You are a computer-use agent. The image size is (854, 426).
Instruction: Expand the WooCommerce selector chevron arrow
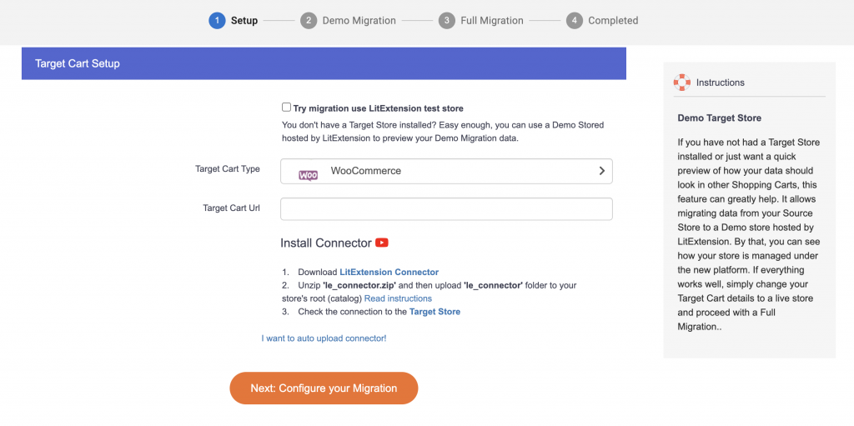(x=602, y=171)
